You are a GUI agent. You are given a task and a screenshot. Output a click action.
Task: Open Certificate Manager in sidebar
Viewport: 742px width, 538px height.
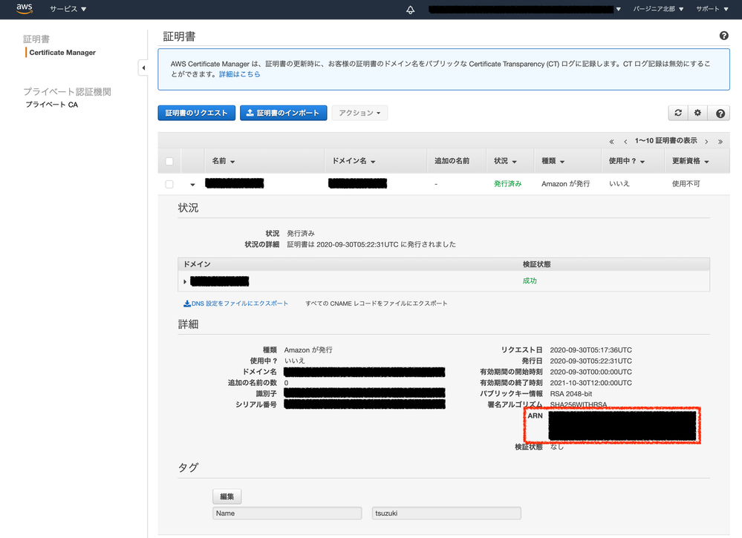coord(62,53)
